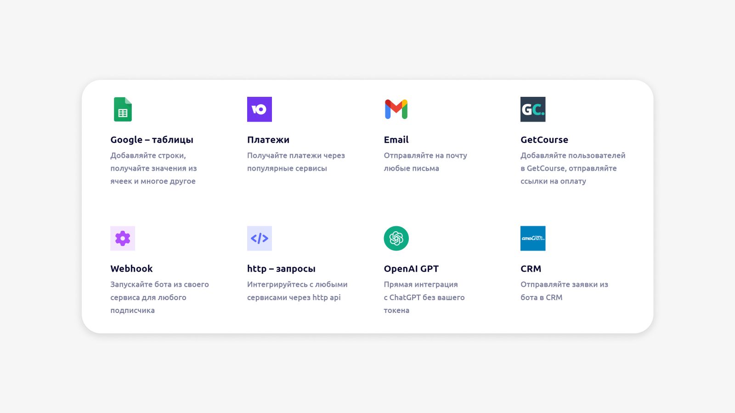Click description 'Интегрируйтесь с любыми сервисами'
The height and width of the screenshot is (413, 735).
click(x=297, y=291)
